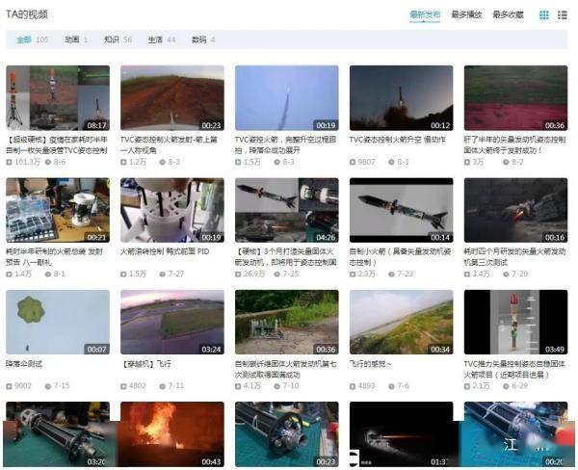Filter videos by 生活 category
Viewport: 578px width, 470px height.
coord(162,39)
